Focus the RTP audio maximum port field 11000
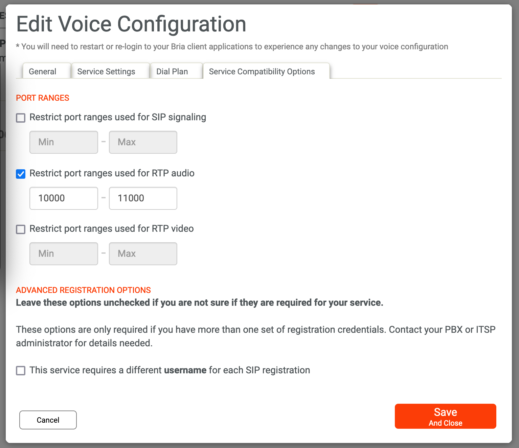This screenshot has height=448, width=519. [143, 198]
